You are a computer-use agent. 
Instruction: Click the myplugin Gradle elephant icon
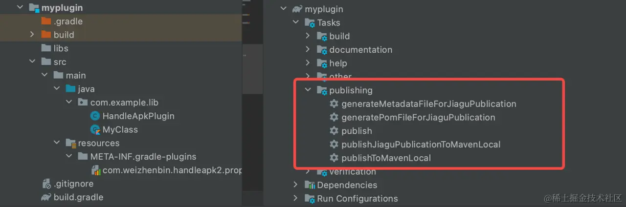297,9
